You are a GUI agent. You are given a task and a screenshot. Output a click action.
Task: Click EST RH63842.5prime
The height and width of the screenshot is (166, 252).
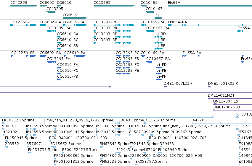[x=101, y=147]
